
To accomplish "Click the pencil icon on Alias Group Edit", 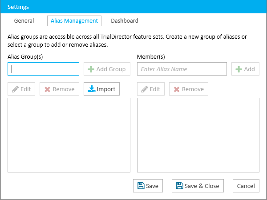I will click(15, 89).
